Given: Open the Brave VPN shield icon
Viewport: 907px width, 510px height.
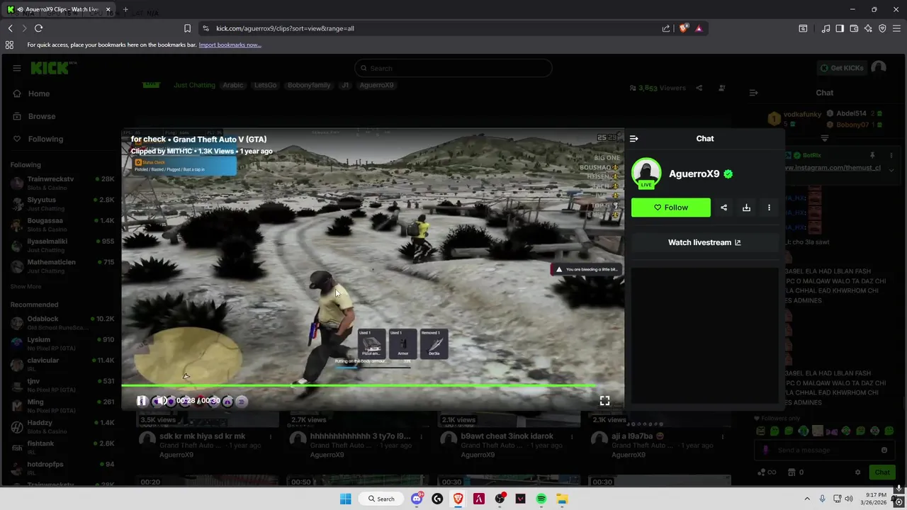Looking at the screenshot, I should click(x=882, y=28).
